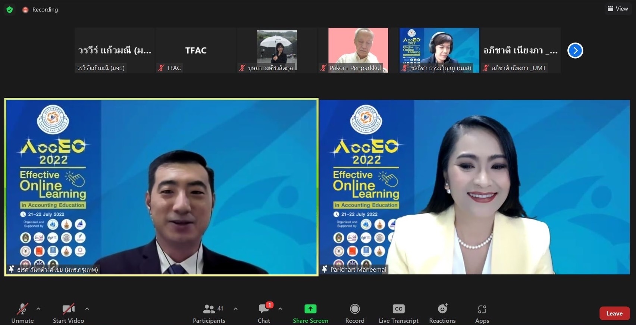Click the chat notification badge showing 1
636x325 pixels.
tap(269, 305)
